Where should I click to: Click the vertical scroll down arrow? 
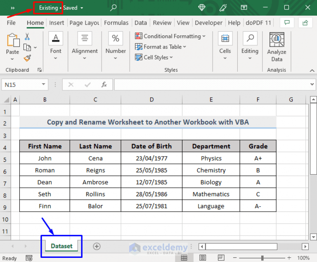tap(313, 237)
